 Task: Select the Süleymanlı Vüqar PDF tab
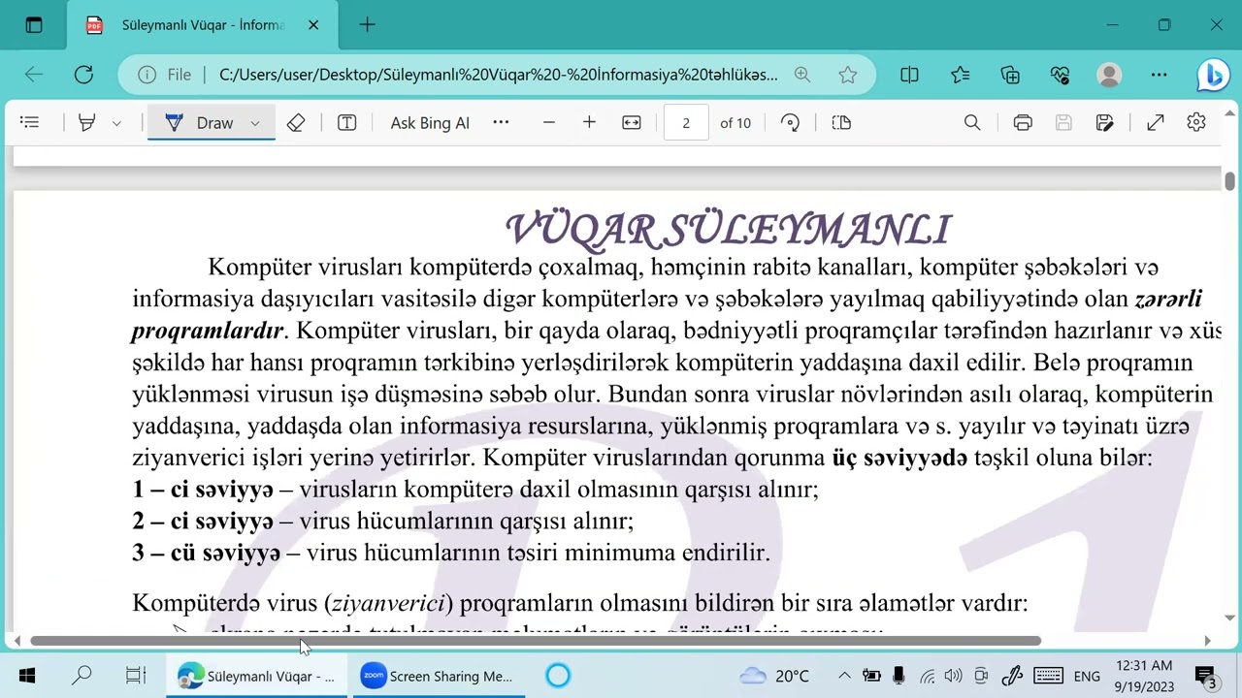click(202, 25)
